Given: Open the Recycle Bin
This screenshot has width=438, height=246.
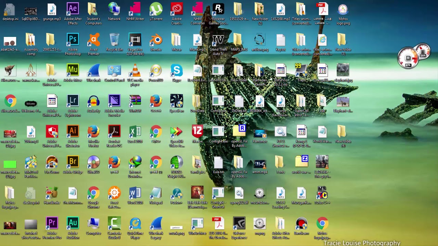Looking at the screenshot, I should 114,42.
